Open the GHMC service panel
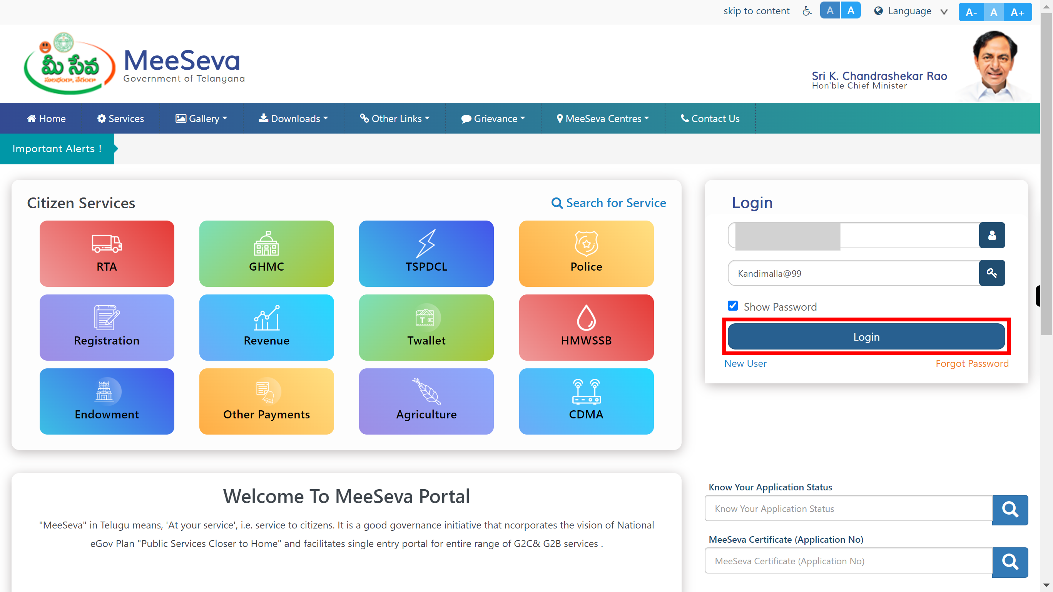The width and height of the screenshot is (1053, 592). 266,253
